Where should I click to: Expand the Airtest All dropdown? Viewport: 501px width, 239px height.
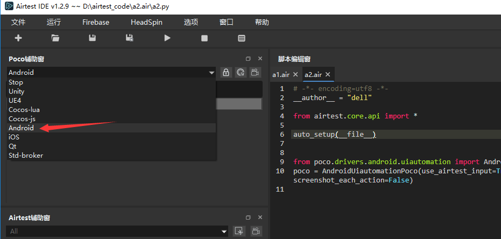coord(224,231)
